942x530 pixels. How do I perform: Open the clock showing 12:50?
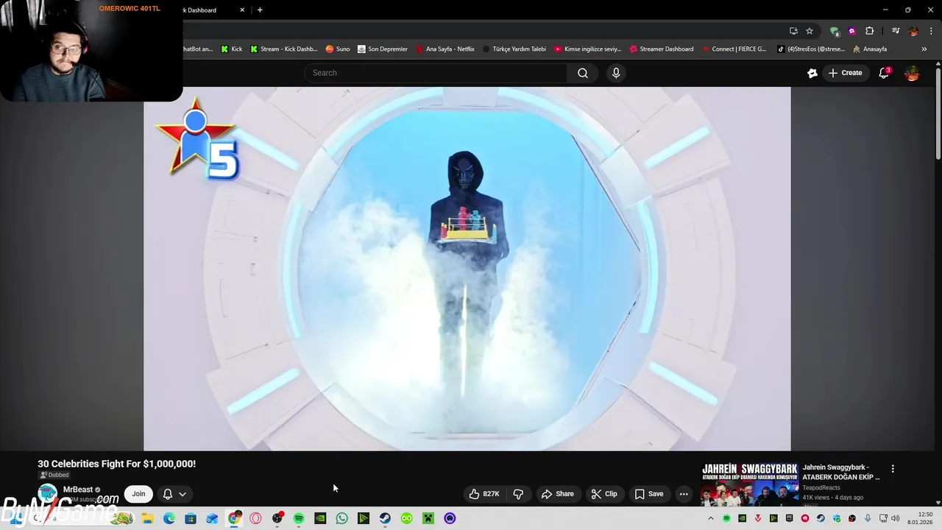920,518
